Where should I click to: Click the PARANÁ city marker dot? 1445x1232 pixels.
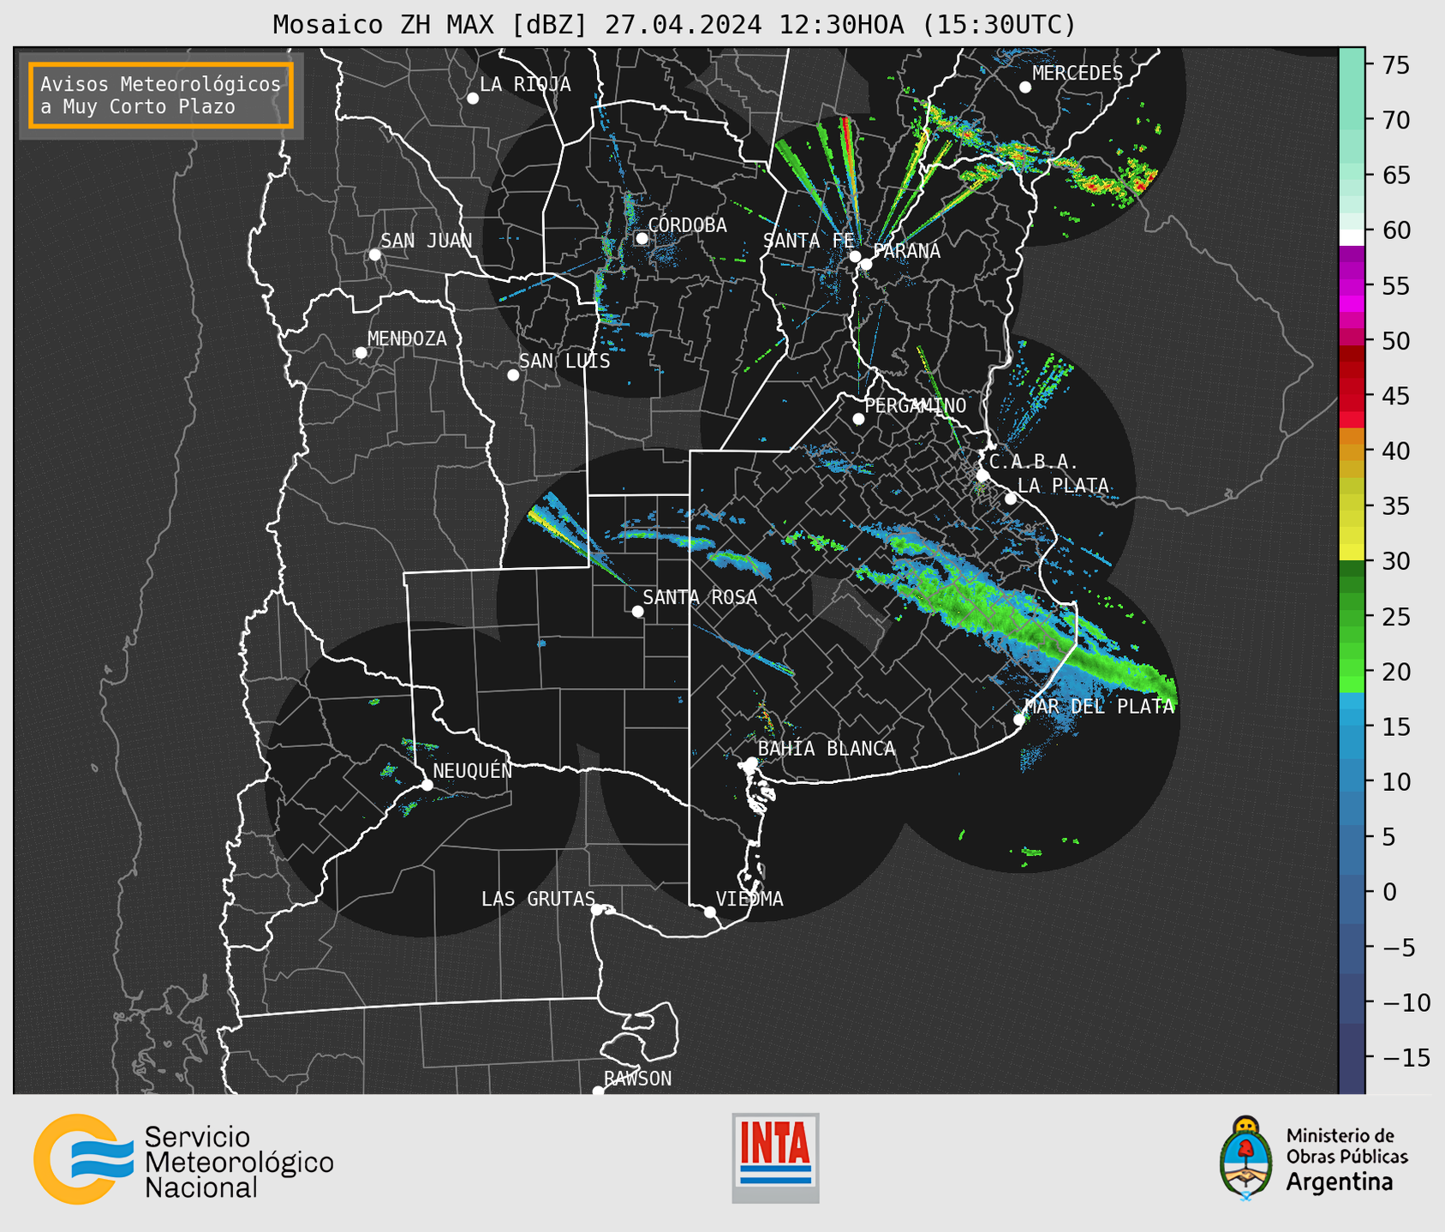pyautogui.click(x=866, y=264)
